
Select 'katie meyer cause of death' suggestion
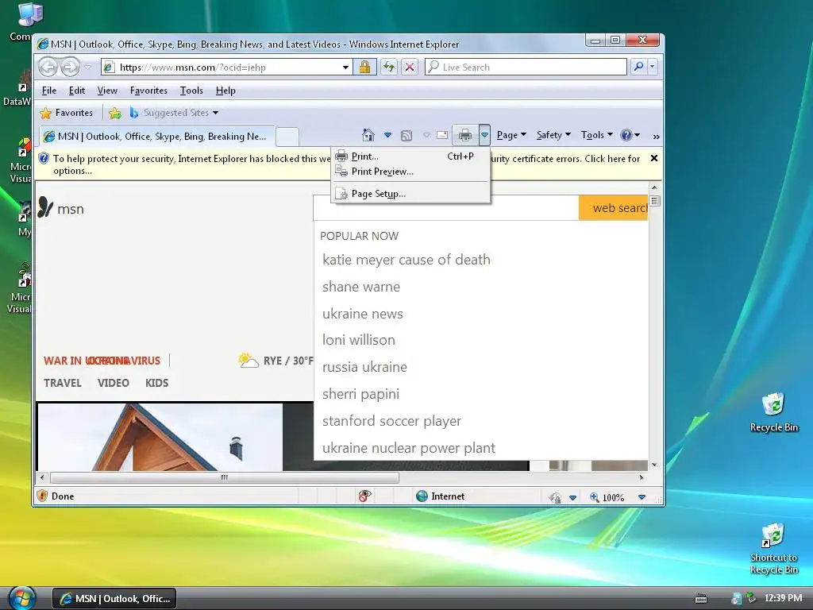[406, 260]
